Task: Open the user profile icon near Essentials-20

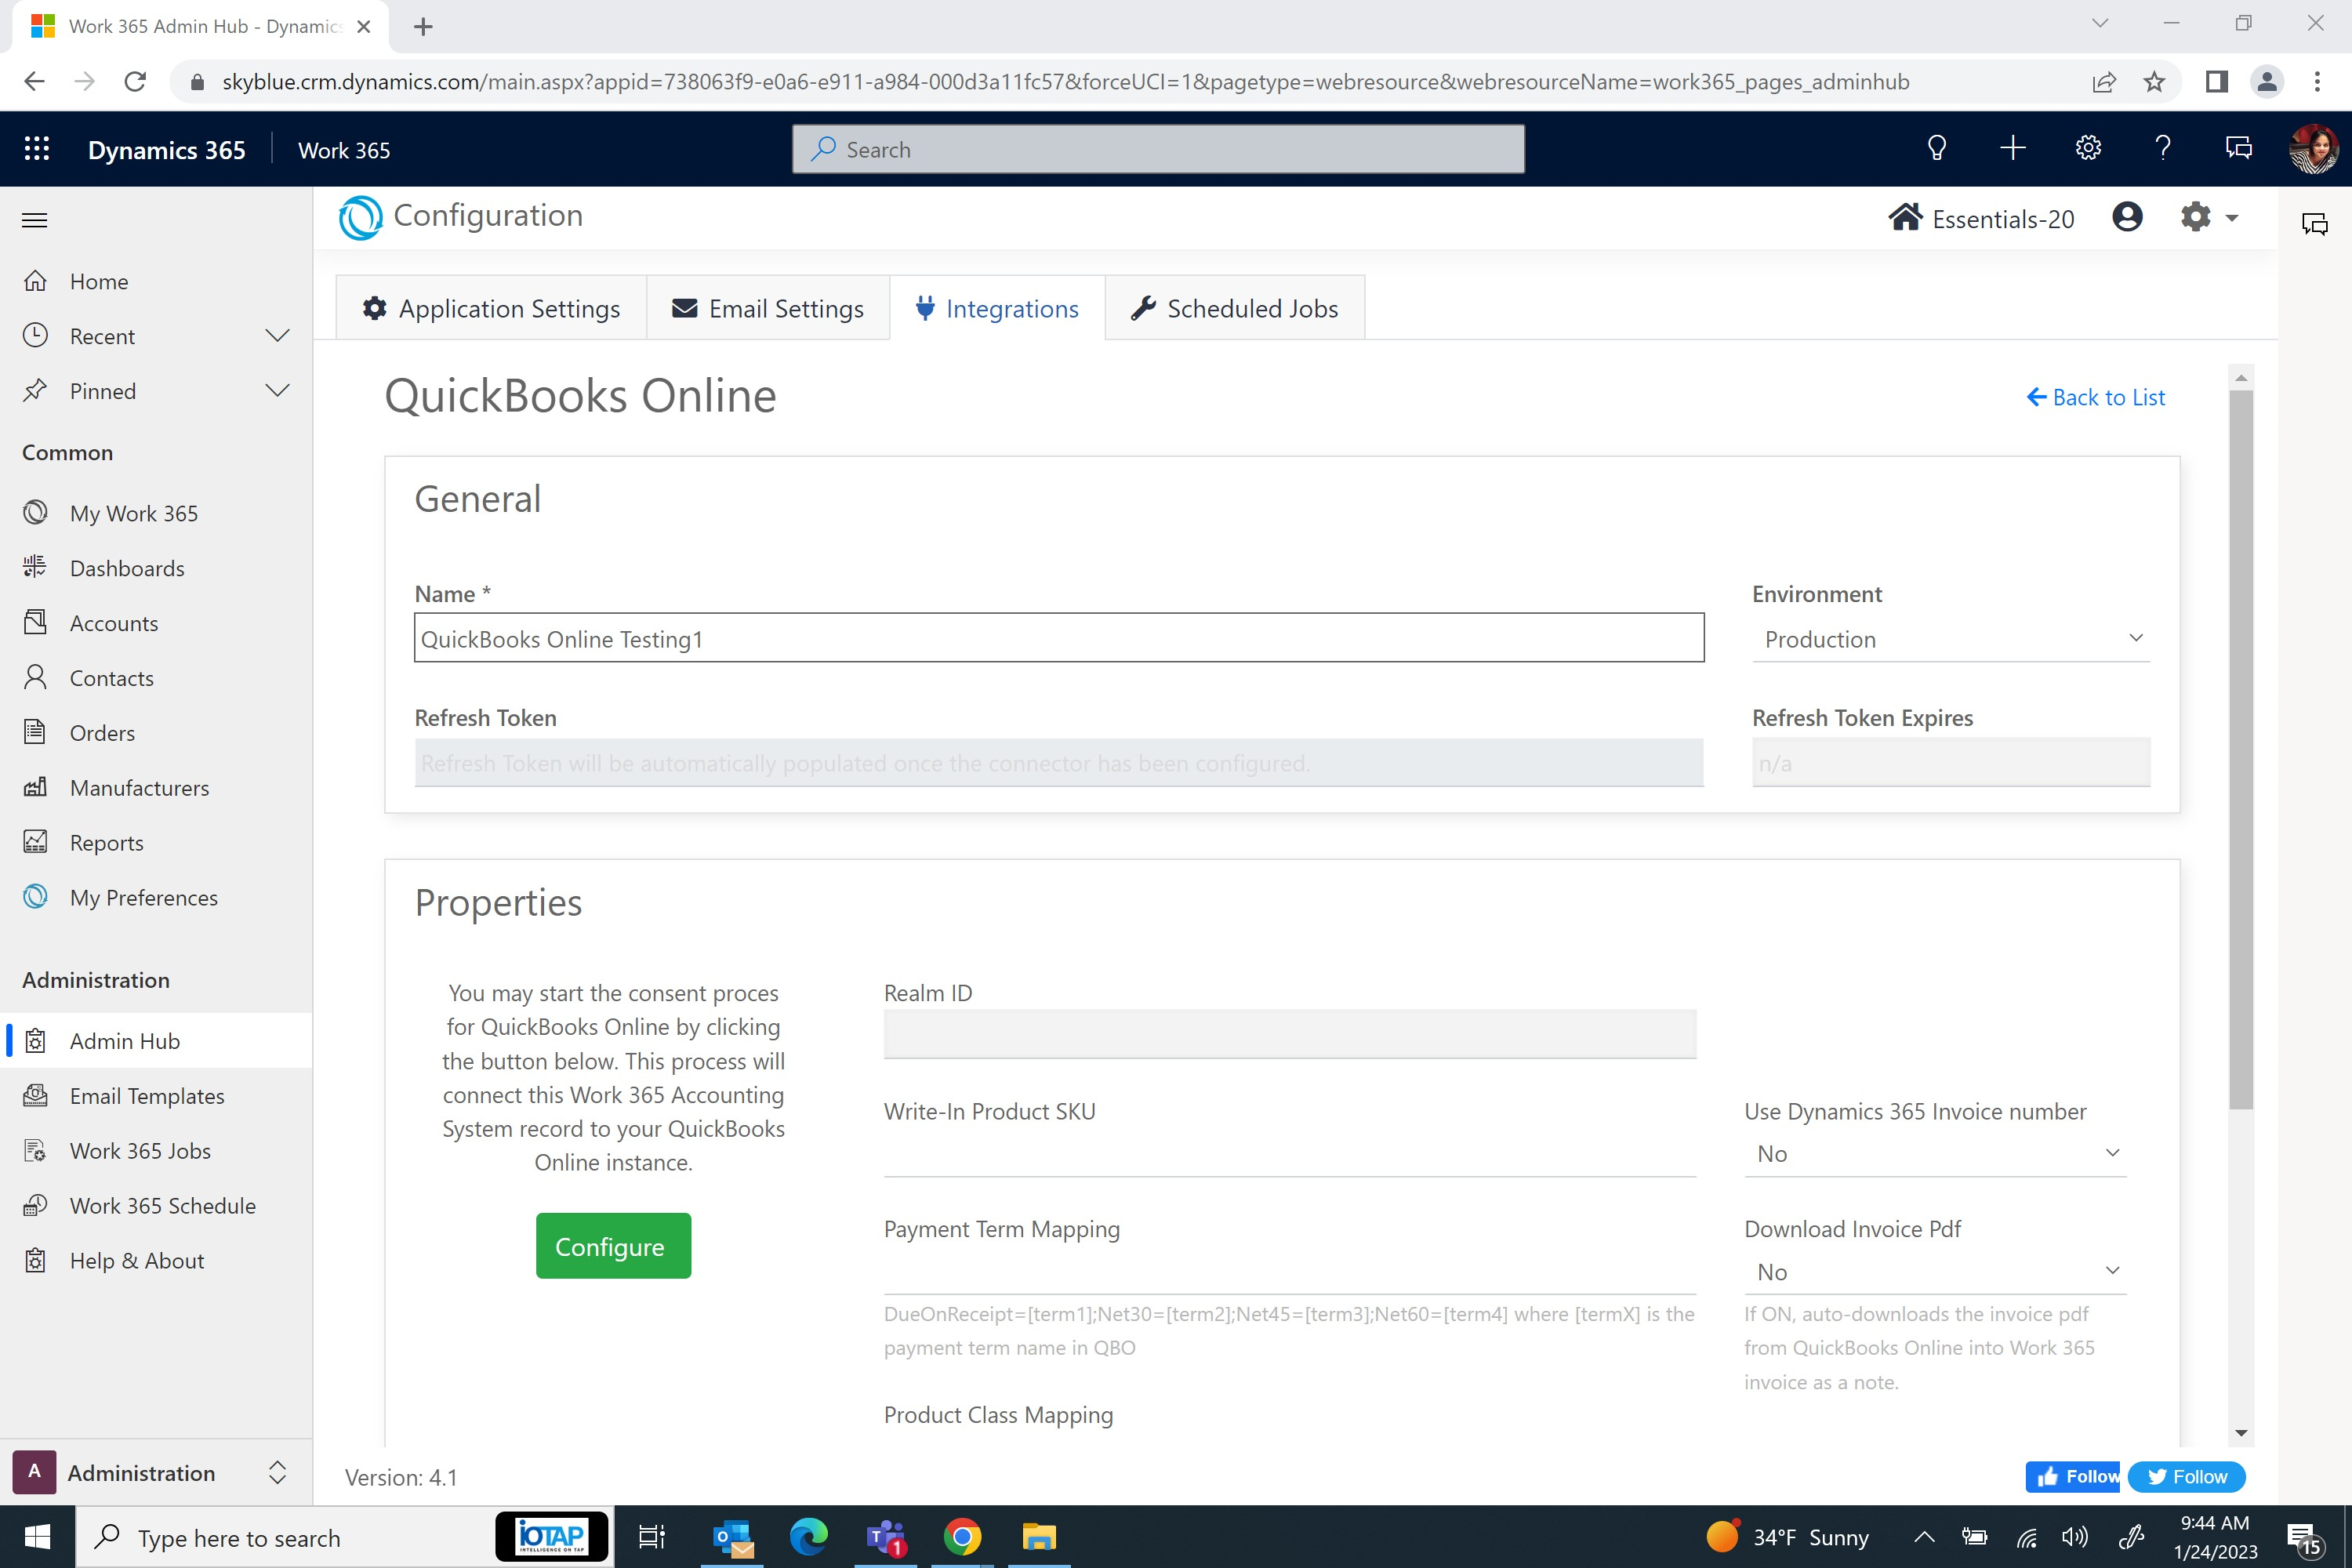Action: pyautogui.click(x=2127, y=217)
